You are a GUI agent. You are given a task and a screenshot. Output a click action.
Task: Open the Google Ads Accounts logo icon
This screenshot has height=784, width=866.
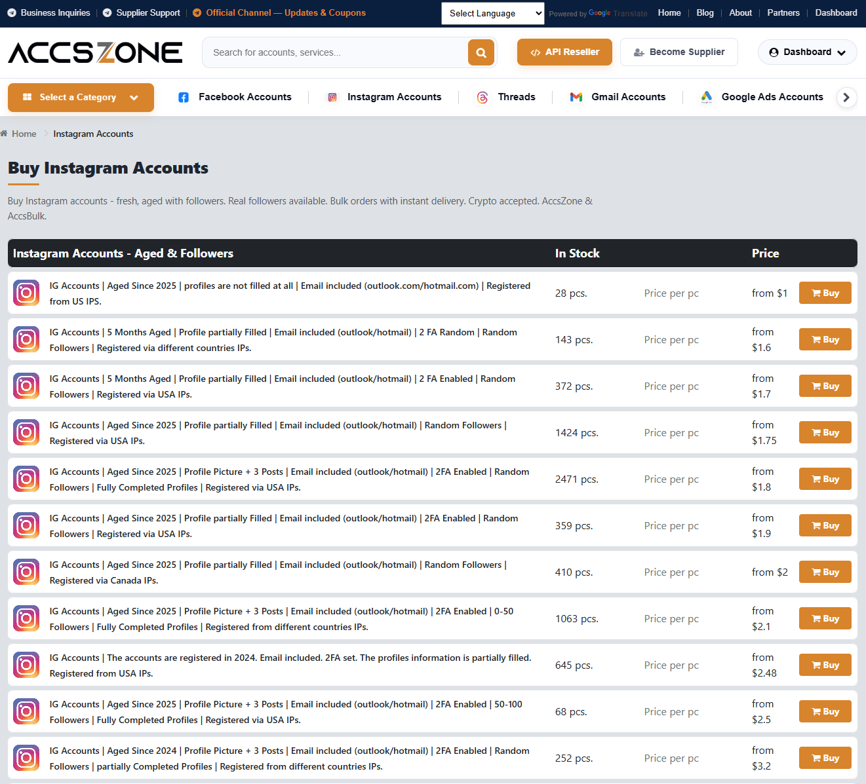click(707, 97)
